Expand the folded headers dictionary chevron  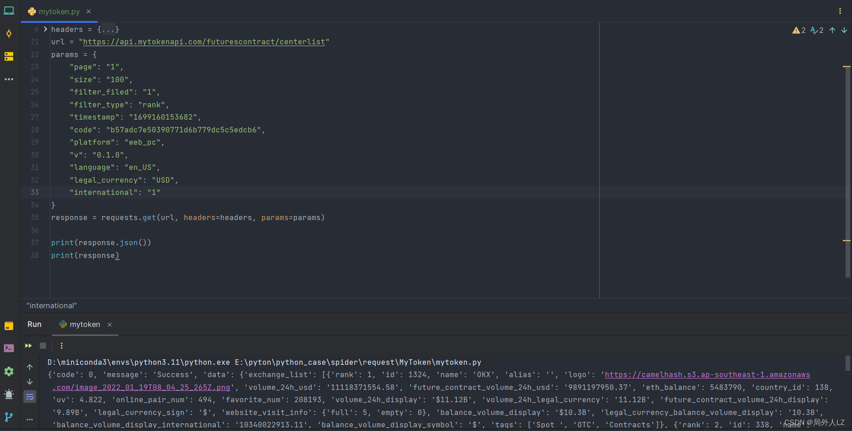tap(45, 29)
